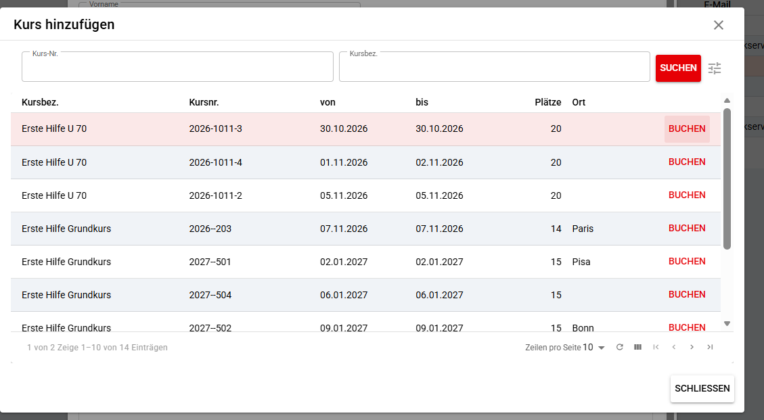Click the location cell Pisa

[x=581, y=262]
